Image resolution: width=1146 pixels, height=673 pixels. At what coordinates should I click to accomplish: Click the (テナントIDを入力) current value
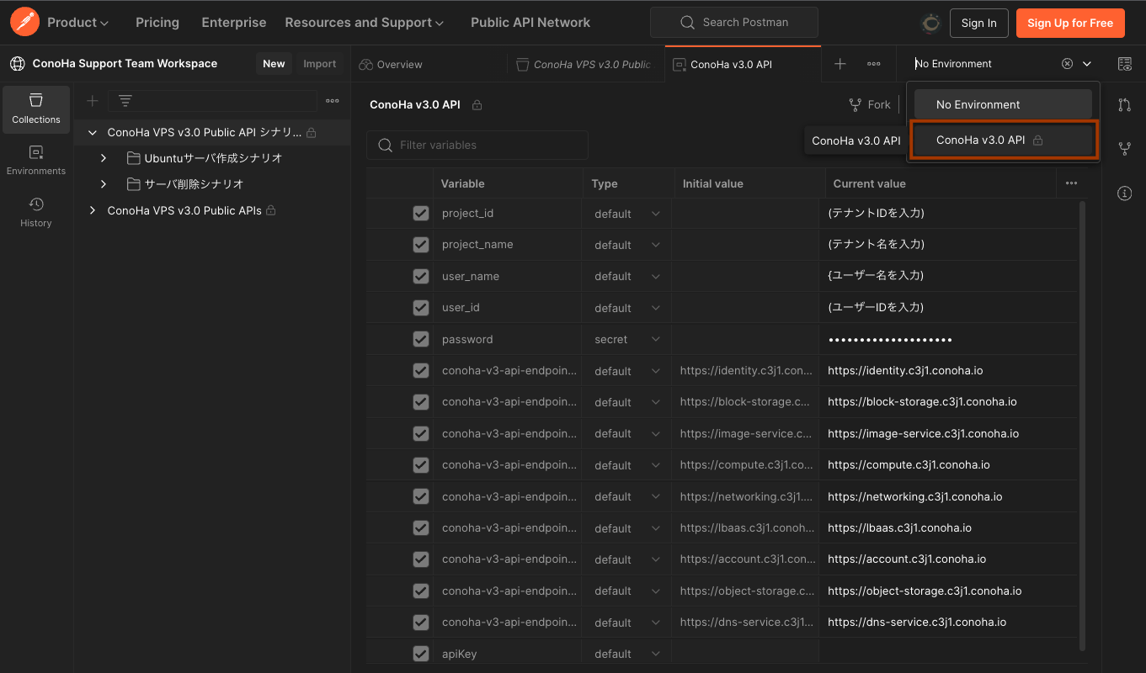876,213
